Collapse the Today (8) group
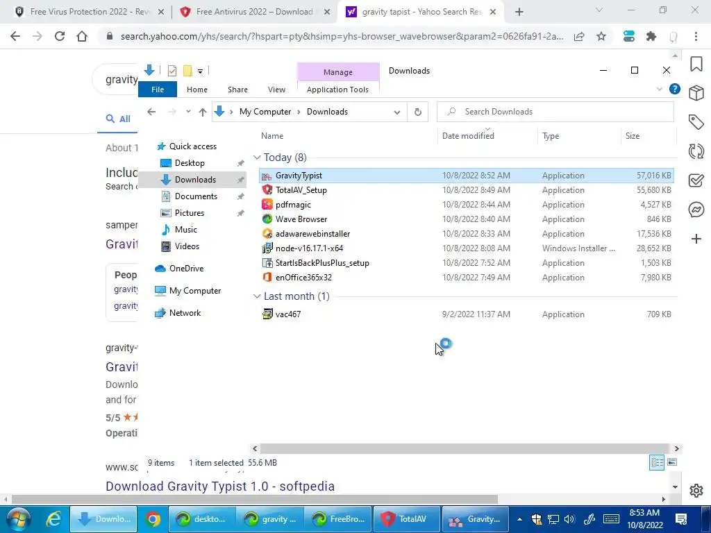Image resolution: width=711 pixels, height=533 pixels. click(257, 158)
